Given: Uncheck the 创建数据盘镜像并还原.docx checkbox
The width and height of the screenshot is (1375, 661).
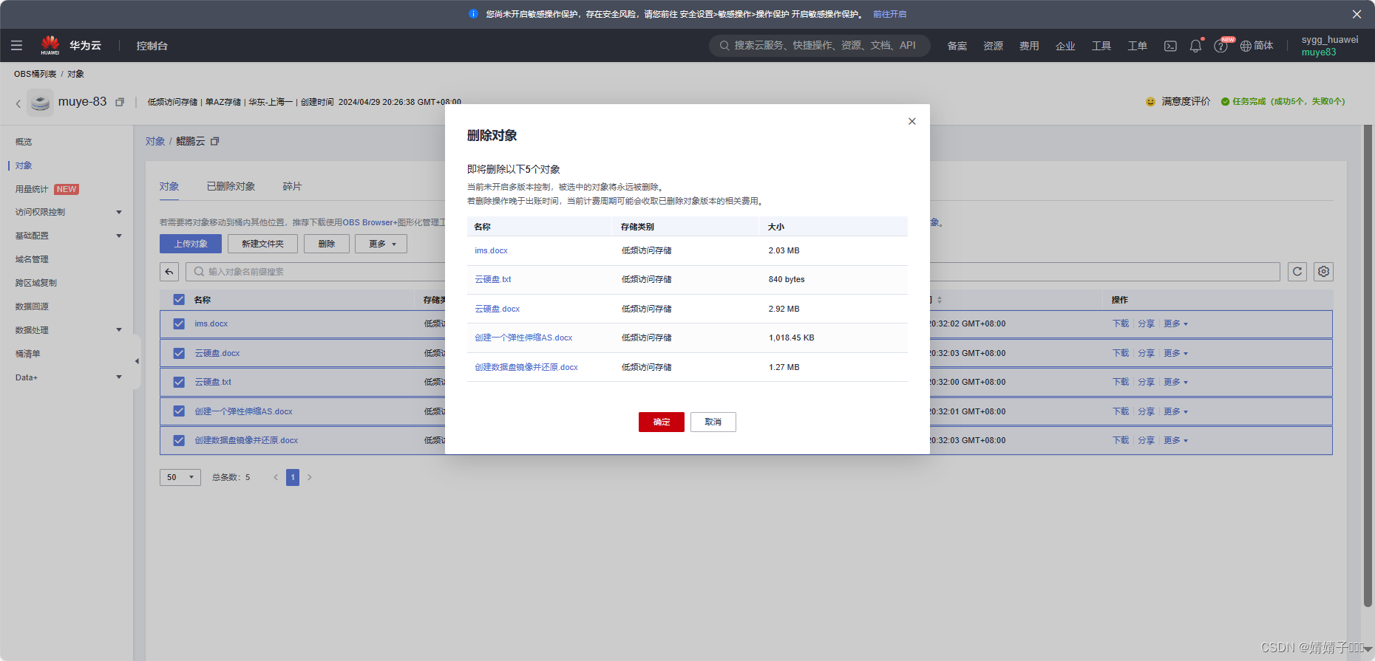Looking at the screenshot, I should 179,440.
